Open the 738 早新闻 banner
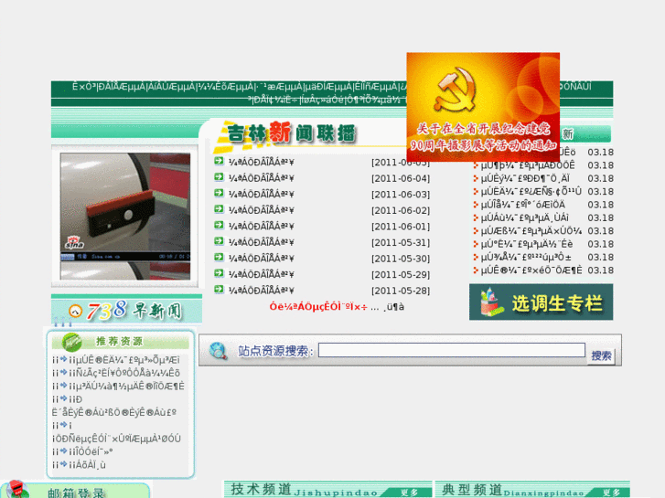The image size is (665, 498). (126, 311)
